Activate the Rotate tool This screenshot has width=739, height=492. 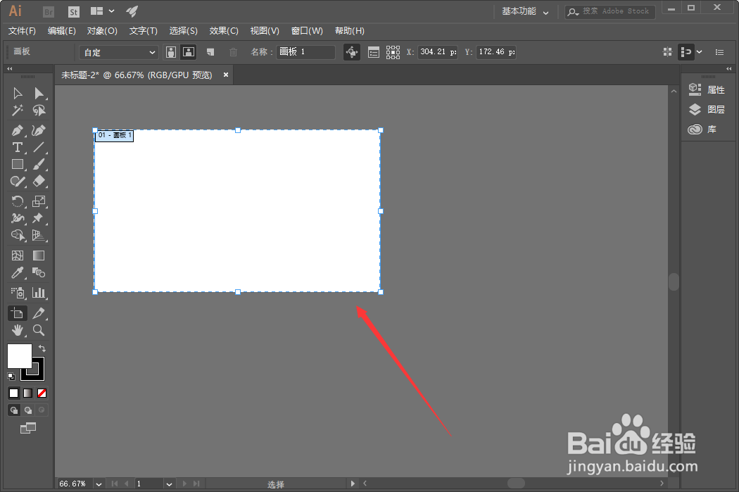tap(18, 202)
